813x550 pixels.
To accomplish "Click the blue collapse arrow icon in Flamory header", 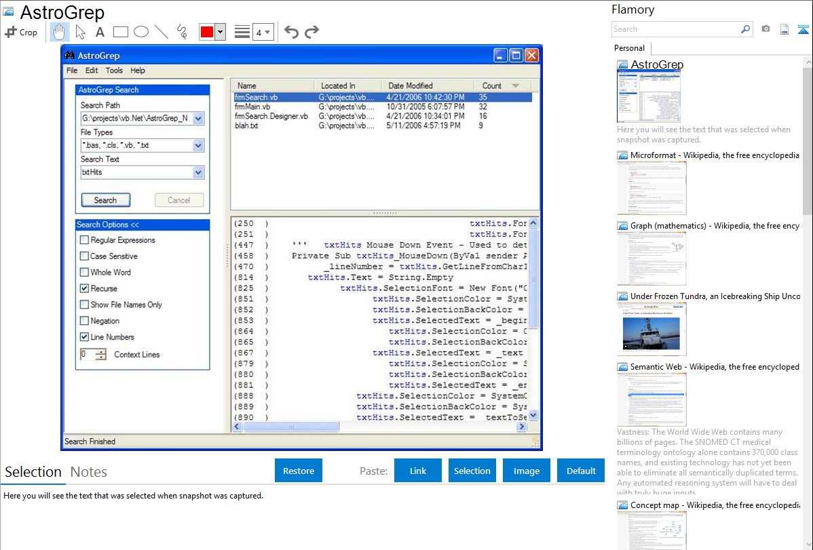I will click(803, 29).
